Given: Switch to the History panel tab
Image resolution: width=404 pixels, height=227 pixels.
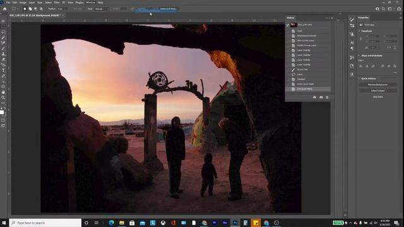Looking at the screenshot, I should pos(290,18).
